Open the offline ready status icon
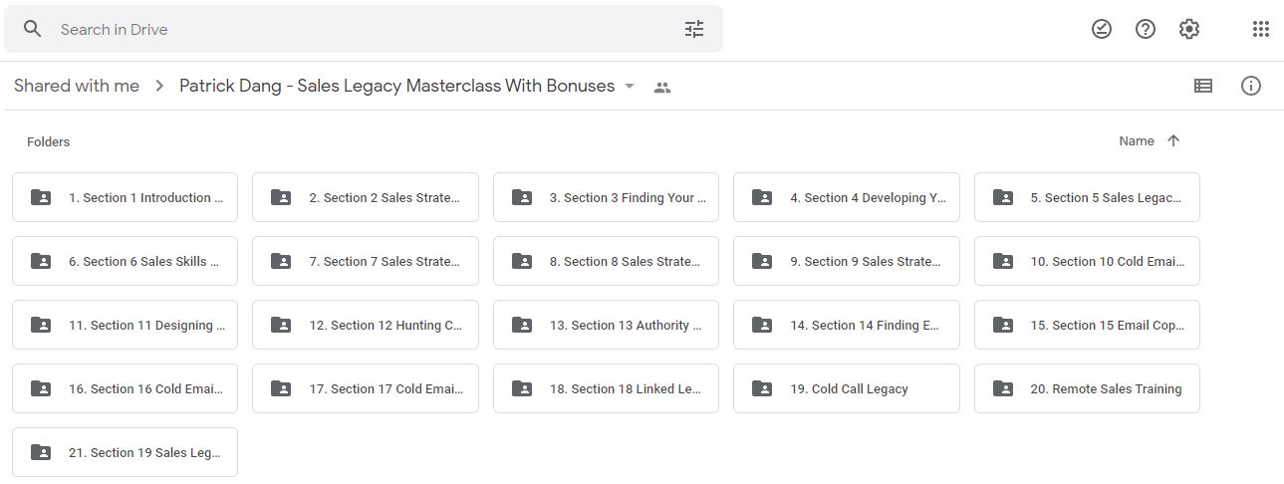Screen dimensions: 1284x484 [x=1102, y=30]
